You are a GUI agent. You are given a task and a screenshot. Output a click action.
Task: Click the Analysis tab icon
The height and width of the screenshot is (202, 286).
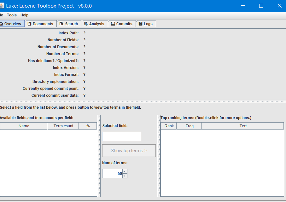(86, 24)
